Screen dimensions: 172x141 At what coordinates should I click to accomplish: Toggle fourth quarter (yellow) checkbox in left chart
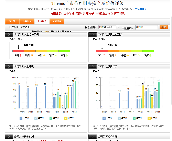[x=66, y=118]
